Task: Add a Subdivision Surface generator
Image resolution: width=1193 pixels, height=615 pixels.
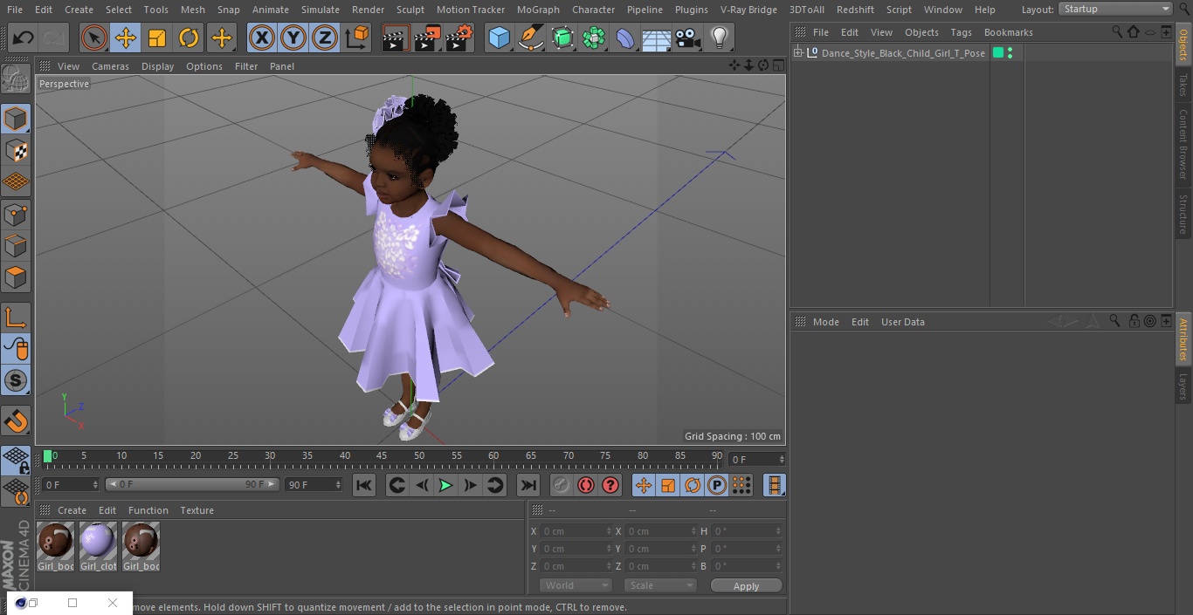Action: [562, 38]
